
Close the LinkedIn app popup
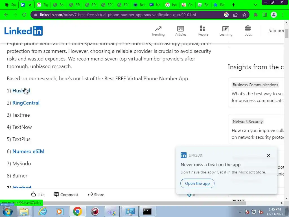point(269,155)
